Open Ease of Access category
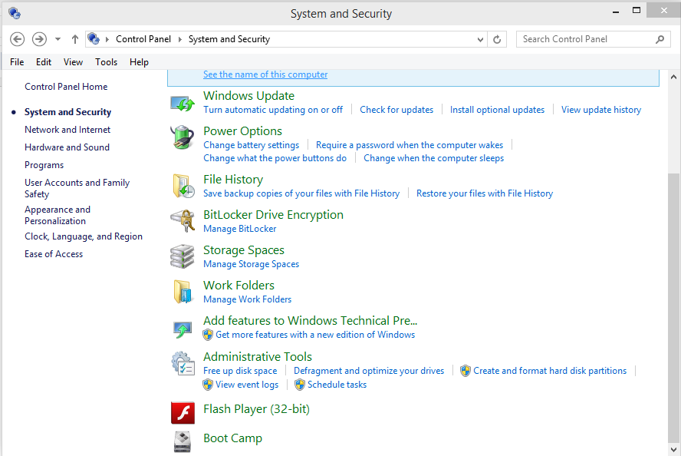The width and height of the screenshot is (681, 456). 54,254
